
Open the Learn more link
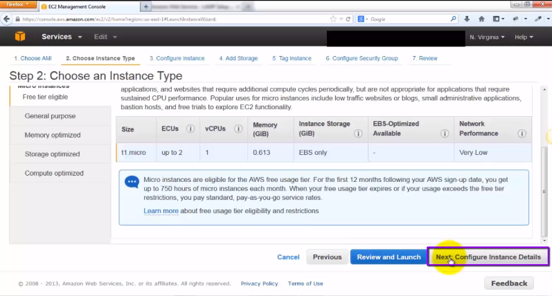pos(161,211)
